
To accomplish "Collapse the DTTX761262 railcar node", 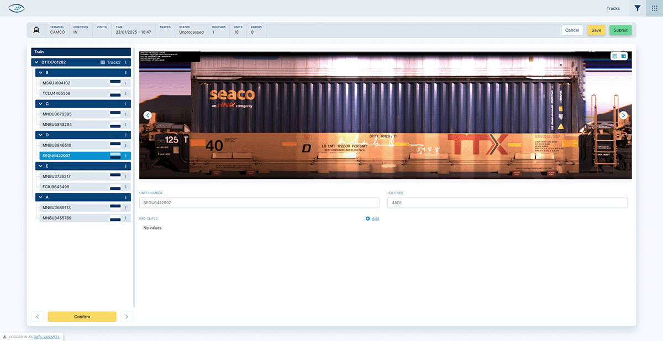I will [x=36, y=62].
